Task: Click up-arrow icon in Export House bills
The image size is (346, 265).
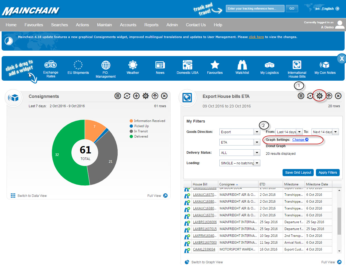Action: coord(329,96)
